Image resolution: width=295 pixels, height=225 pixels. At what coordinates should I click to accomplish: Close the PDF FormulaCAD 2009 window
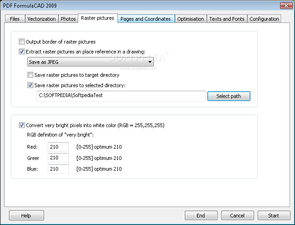(286, 6)
